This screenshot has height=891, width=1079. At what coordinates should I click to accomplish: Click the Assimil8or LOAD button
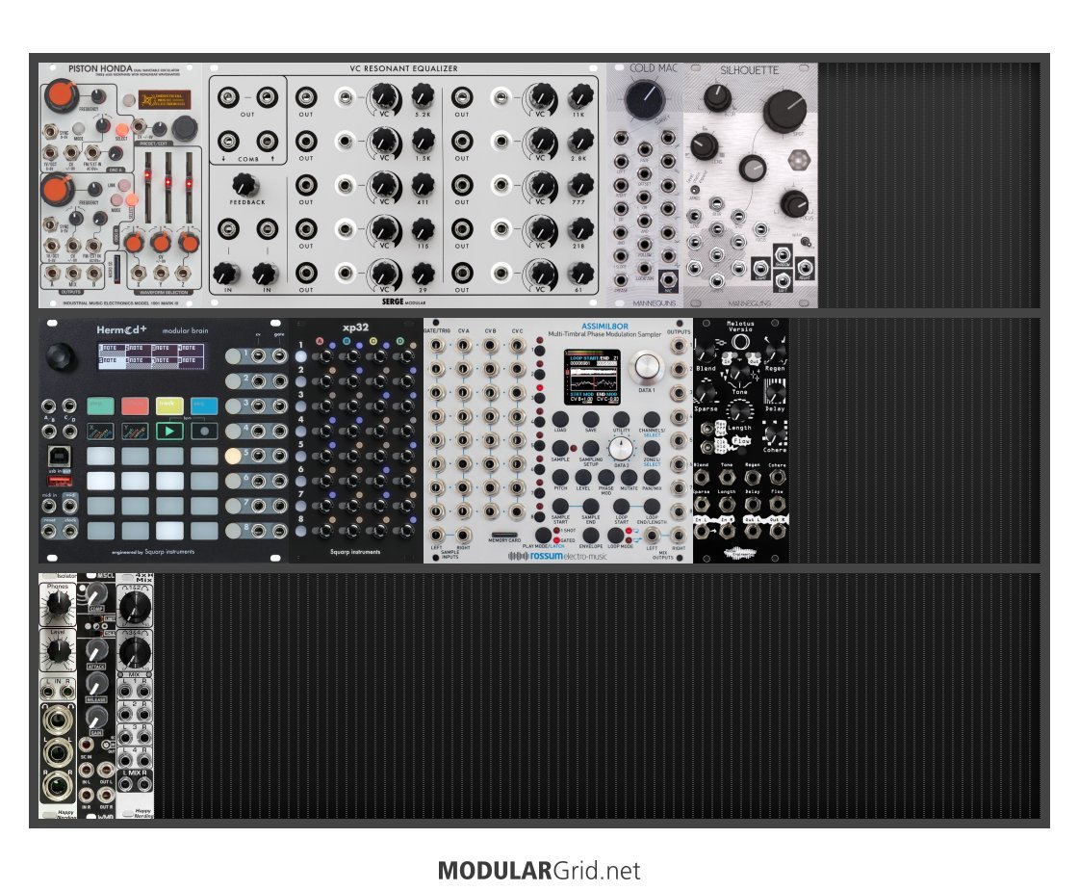(x=560, y=419)
